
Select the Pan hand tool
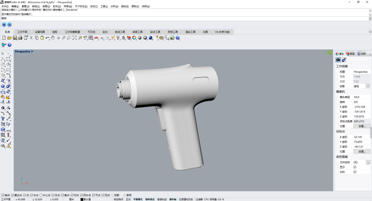[x=53, y=38]
